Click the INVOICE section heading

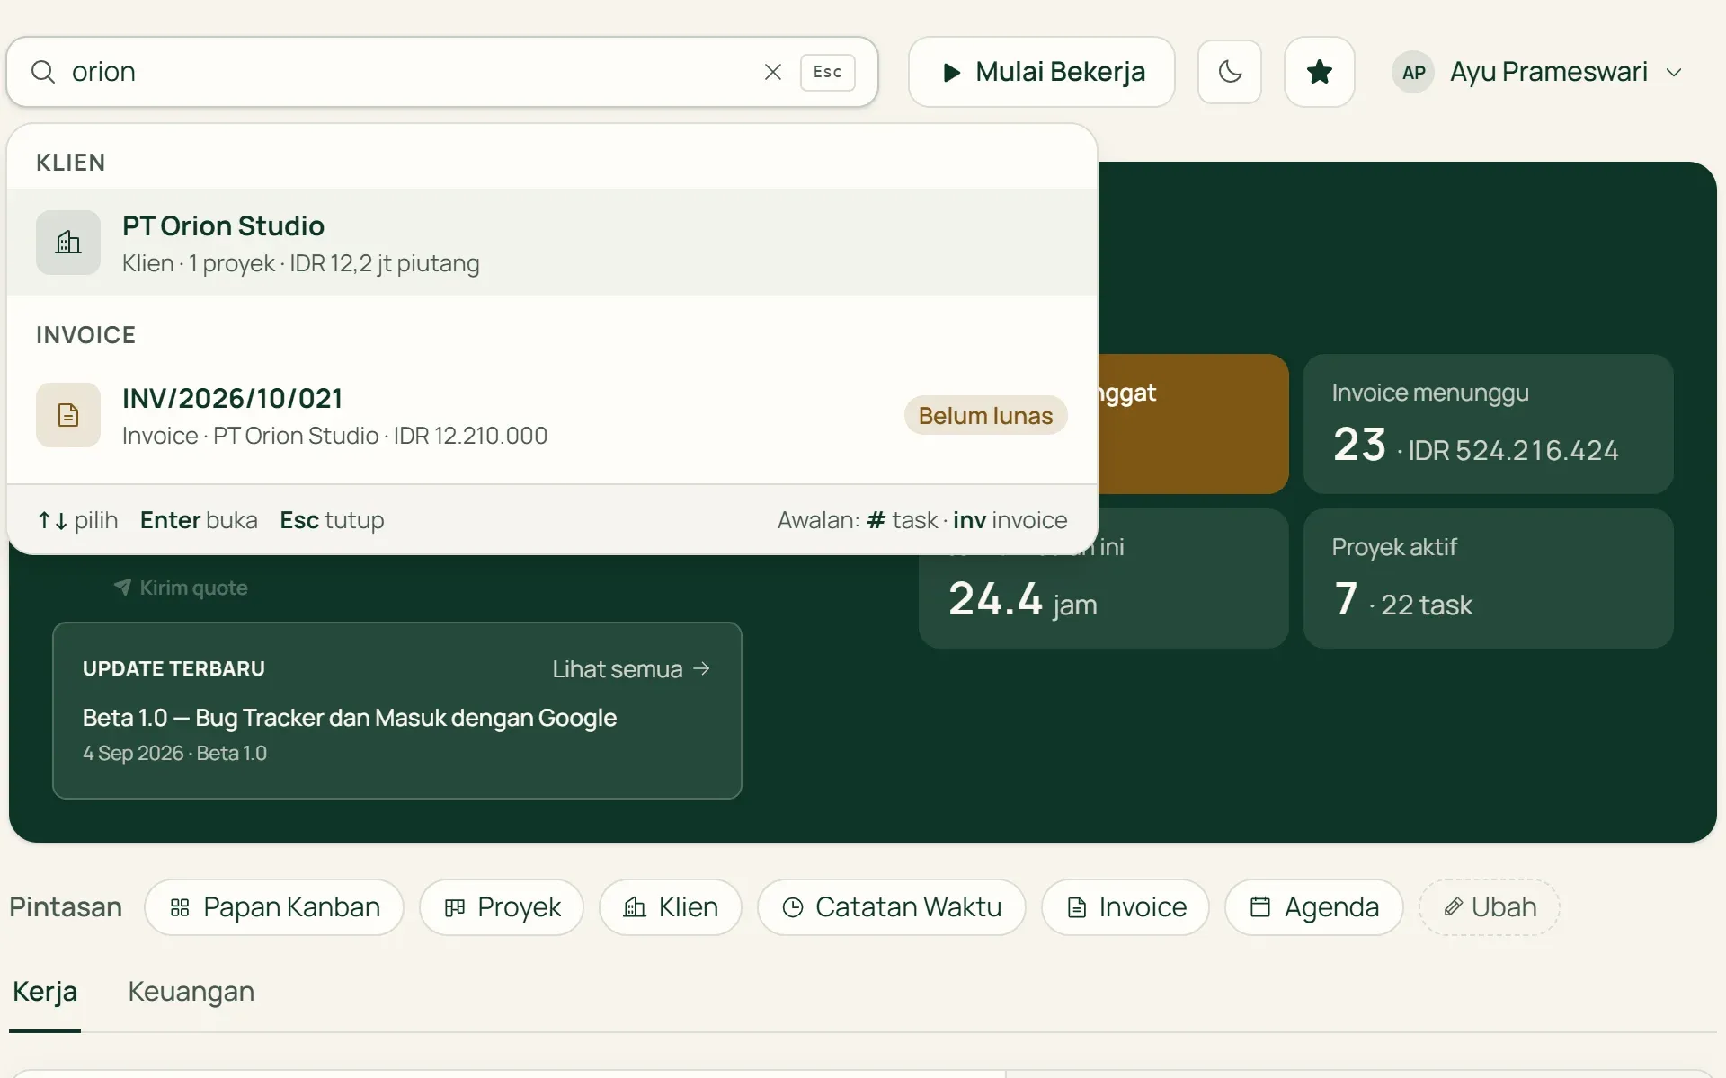click(85, 335)
